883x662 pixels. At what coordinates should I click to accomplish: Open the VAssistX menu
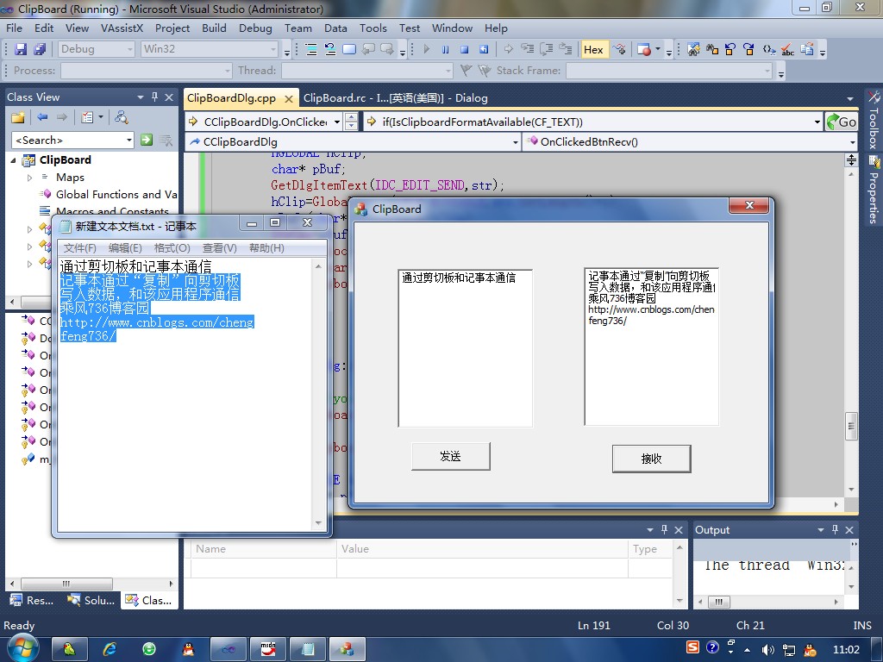[122, 28]
